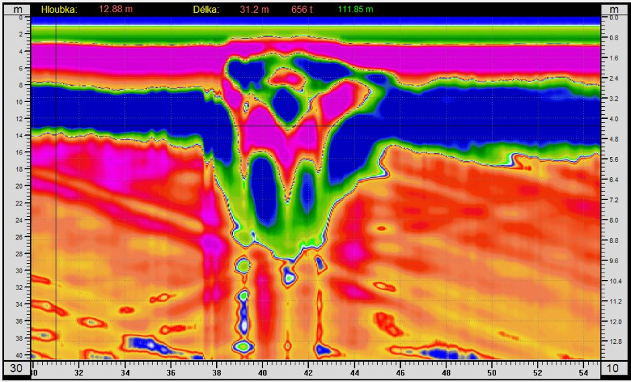631x382 pixels.
Task: Click the '0.0' tick on the depth axis
Action: pyautogui.click(x=614, y=17)
